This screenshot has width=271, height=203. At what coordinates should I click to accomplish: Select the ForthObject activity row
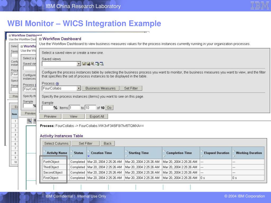(153, 162)
